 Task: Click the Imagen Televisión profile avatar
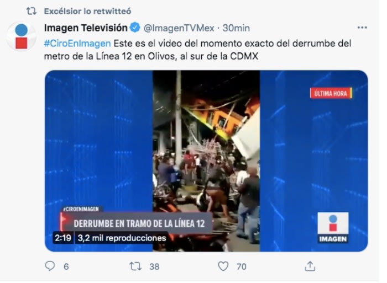click(22, 36)
